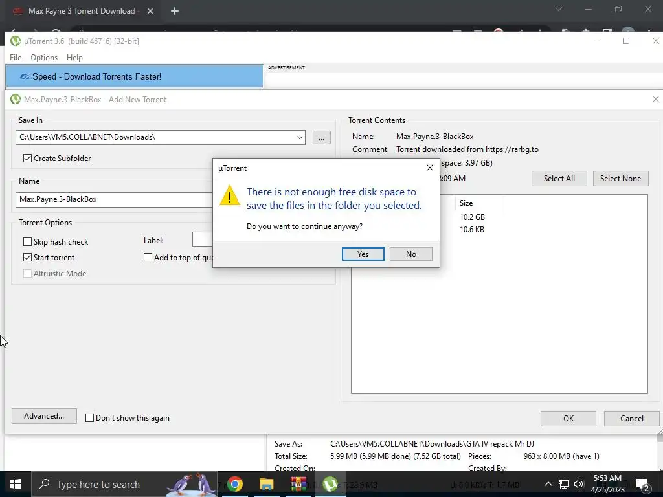This screenshot has height=497, width=663.
Task: Click the yellow warning triangle icon
Action: (230, 196)
